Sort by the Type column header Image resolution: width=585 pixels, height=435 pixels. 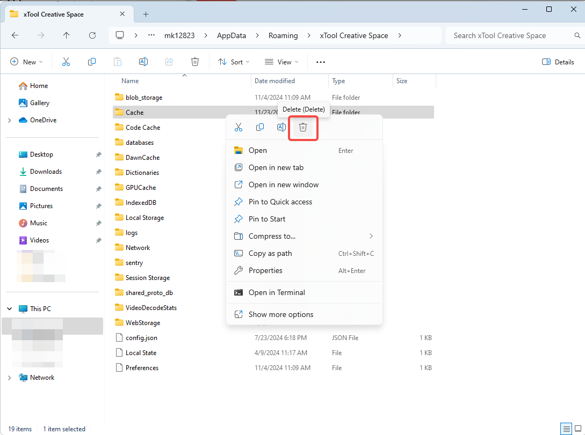338,81
